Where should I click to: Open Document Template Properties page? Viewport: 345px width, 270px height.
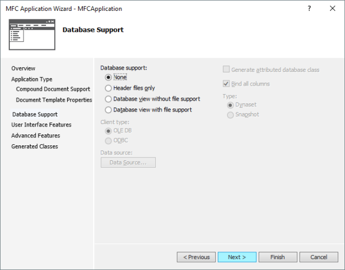(54, 100)
